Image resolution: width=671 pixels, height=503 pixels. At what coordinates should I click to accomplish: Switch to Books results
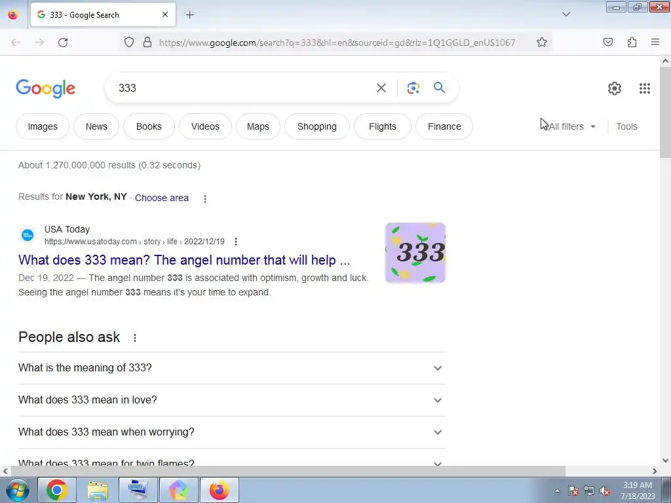149,126
